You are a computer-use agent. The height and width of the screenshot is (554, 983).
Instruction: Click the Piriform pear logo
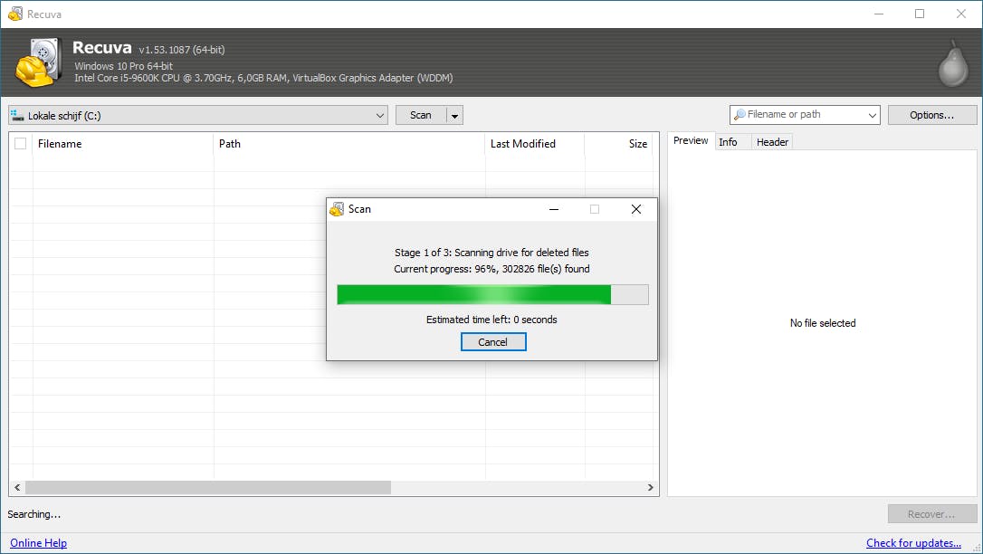(953, 64)
